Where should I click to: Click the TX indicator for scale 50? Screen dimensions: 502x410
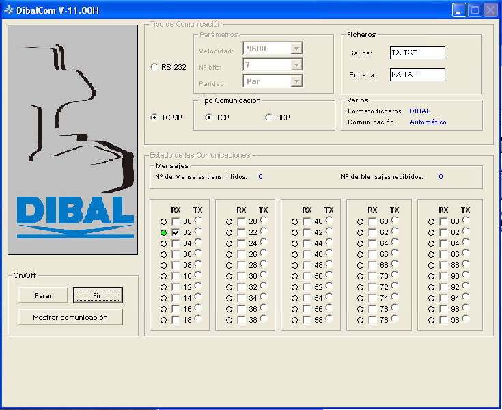(x=329, y=275)
